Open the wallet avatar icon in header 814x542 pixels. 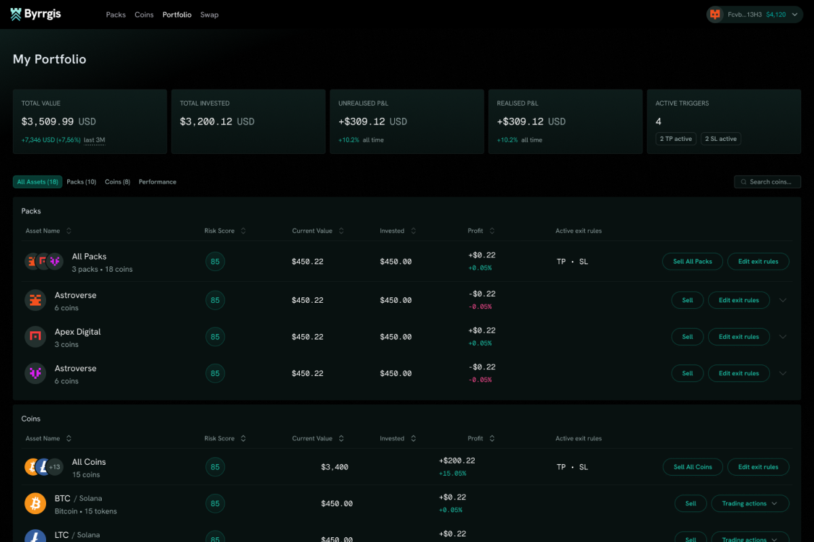point(715,14)
